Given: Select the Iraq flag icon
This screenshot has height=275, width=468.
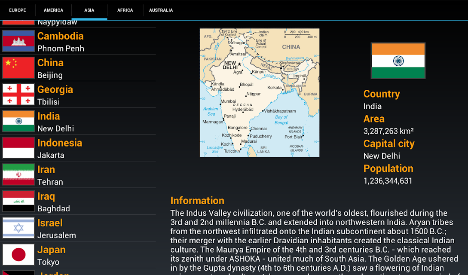Looking at the screenshot, I should [x=18, y=201].
